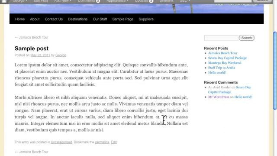Click the paragraph starting with Lorem ipsum dolor

tap(101, 75)
